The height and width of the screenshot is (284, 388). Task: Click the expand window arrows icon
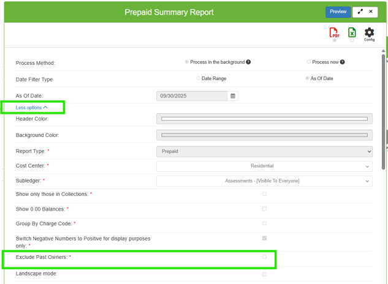(360, 12)
